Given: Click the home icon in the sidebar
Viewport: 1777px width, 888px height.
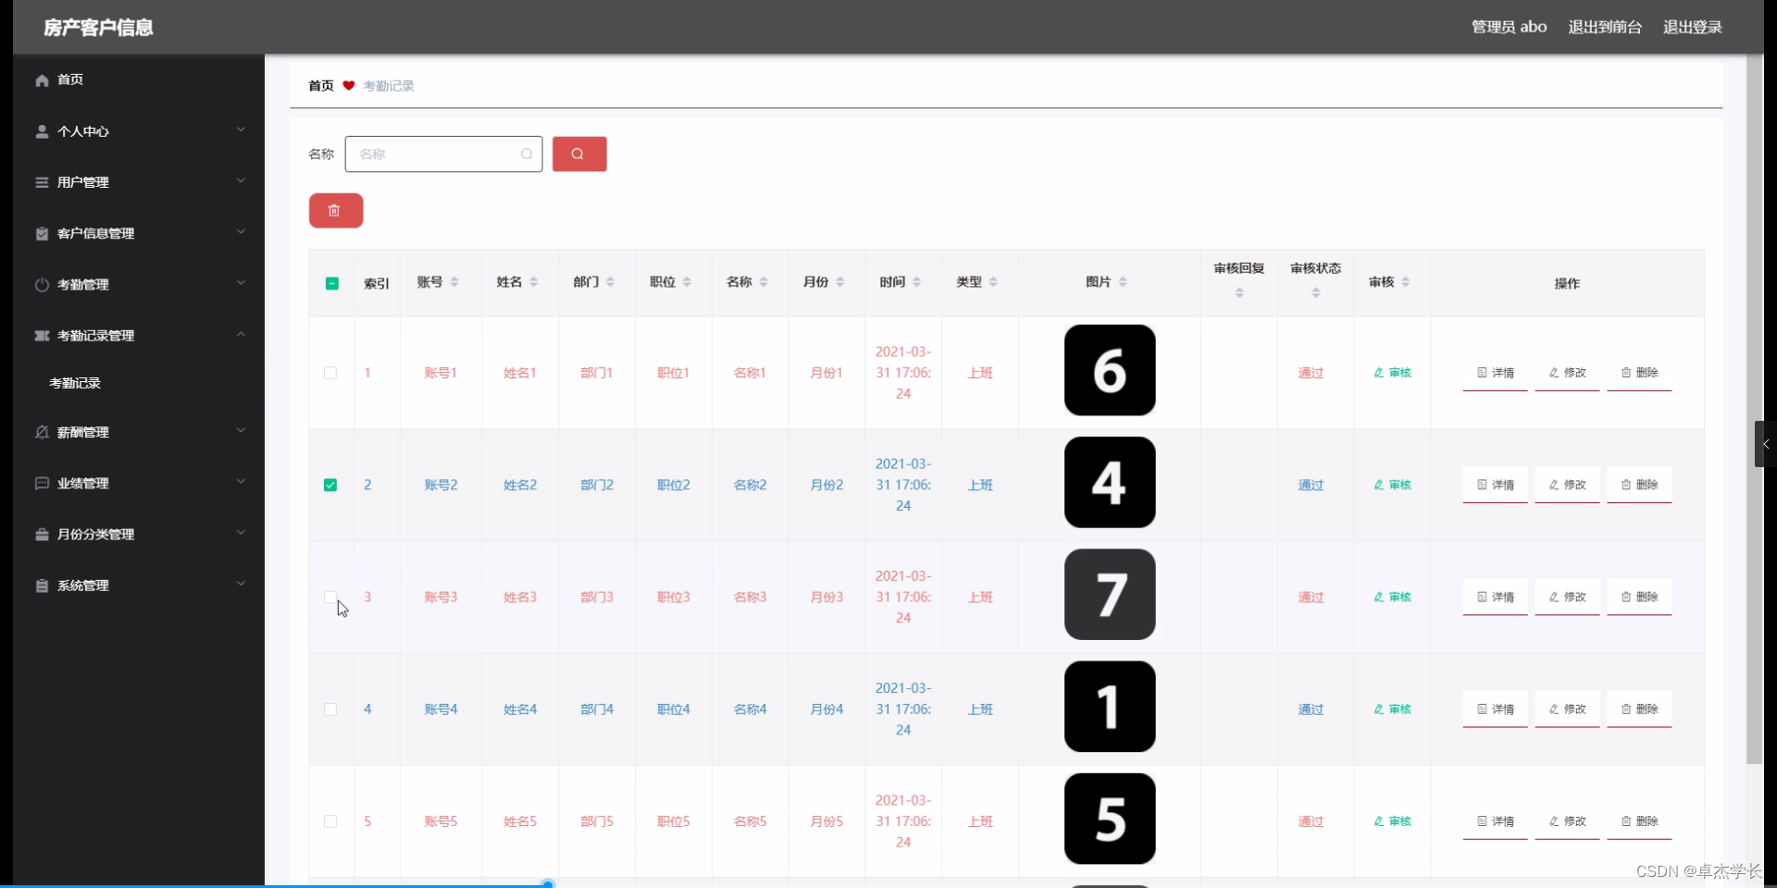Looking at the screenshot, I should click(x=42, y=80).
